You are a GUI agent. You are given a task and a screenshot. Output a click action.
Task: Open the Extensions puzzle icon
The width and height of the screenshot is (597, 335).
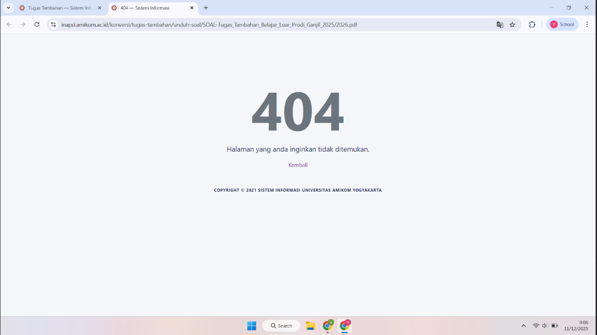532,25
